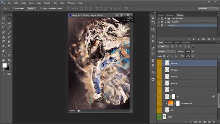Click the Lock all padlock icon
This screenshot has width=220, height=124.
coord(176,56)
